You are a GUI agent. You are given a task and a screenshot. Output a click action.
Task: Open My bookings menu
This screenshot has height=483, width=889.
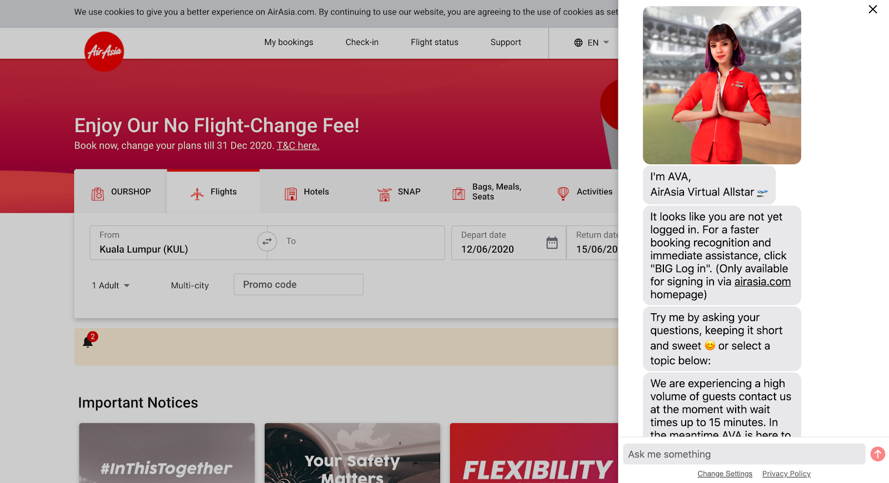pyautogui.click(x=289, y=42)
